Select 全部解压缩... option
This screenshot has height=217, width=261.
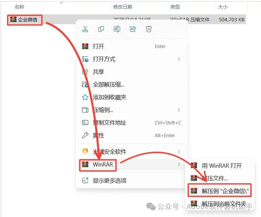coord(132,85)
